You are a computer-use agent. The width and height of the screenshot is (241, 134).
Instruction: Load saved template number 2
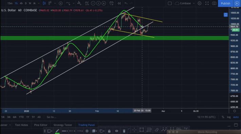[98, 3]
